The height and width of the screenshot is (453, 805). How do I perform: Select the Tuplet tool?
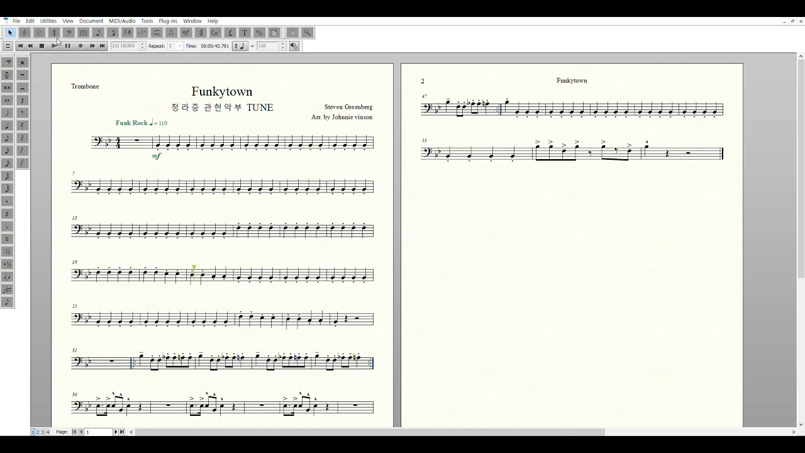click(142, 33)
